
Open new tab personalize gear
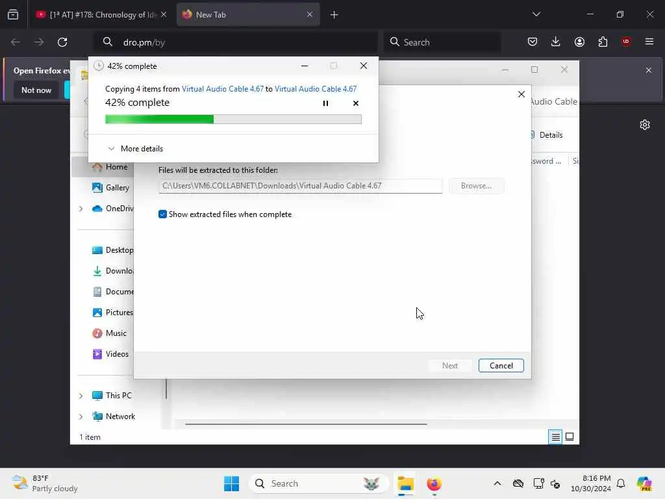point(645,125)
